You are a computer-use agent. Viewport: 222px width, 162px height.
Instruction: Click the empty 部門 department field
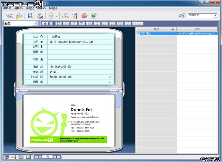coord(80,47)
